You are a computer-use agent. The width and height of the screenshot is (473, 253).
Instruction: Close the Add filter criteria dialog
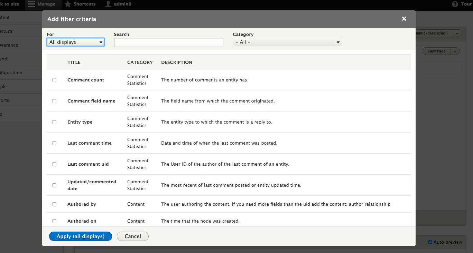[x=404, y=19]
